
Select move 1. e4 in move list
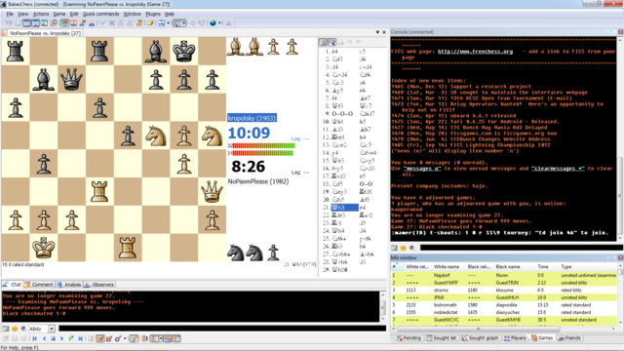(334, 52)
